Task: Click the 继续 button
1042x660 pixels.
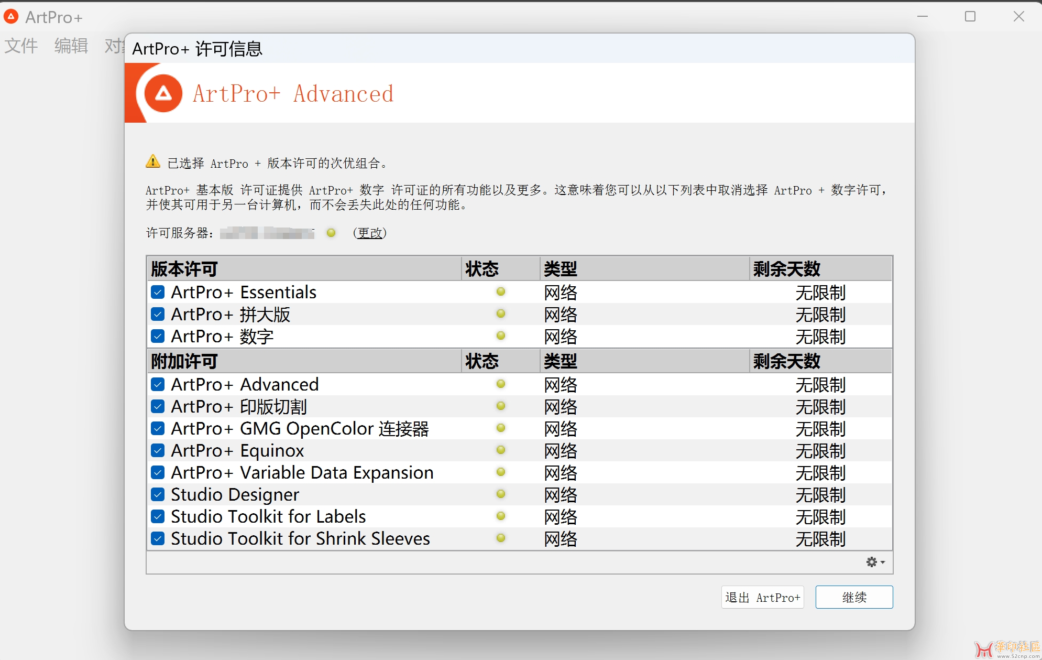Action: 854,597
